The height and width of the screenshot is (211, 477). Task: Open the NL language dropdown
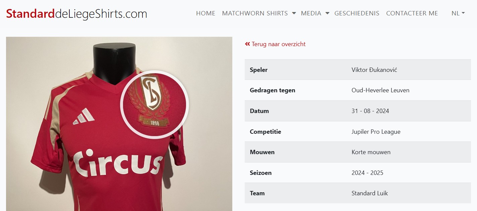tap(458, 13)
